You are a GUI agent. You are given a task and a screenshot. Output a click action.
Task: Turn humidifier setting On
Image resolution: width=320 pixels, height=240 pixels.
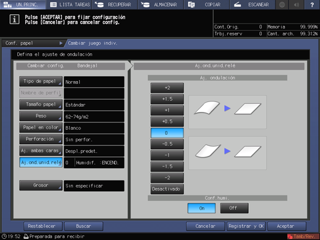202,208
